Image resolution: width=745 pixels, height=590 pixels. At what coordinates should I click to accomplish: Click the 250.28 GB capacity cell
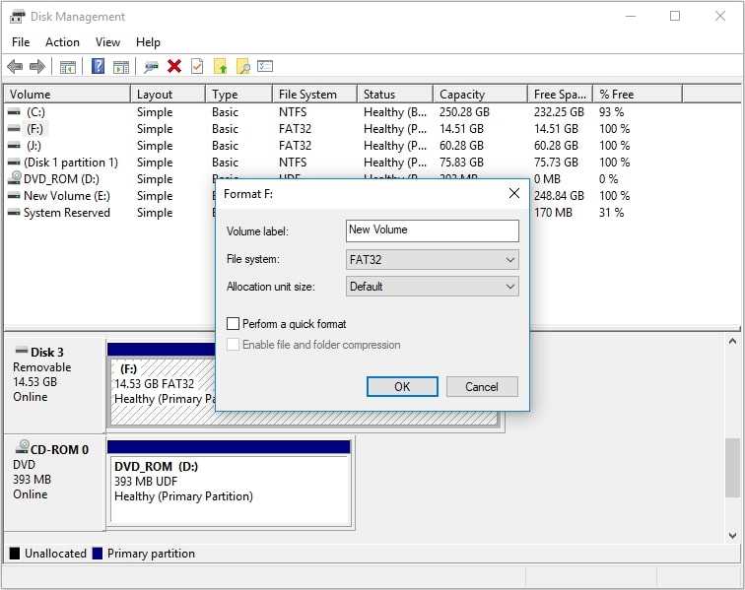tap(464, 112)
